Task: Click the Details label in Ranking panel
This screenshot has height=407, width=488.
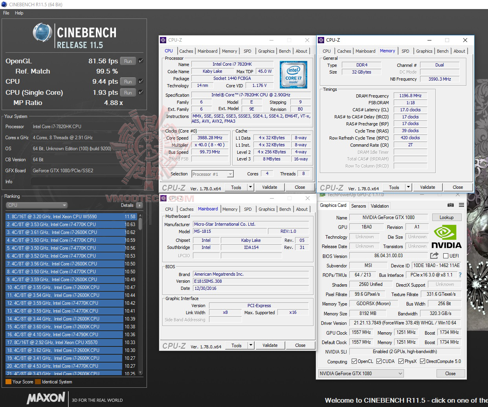Action: [127, 205]
